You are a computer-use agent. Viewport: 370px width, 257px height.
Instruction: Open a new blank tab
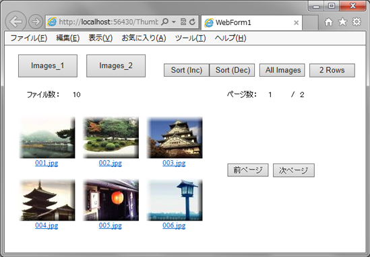(310, 23)
